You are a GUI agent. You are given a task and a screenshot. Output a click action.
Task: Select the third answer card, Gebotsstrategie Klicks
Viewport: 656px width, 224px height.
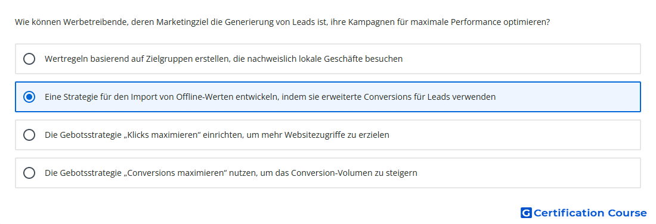[x=328, y=135]
